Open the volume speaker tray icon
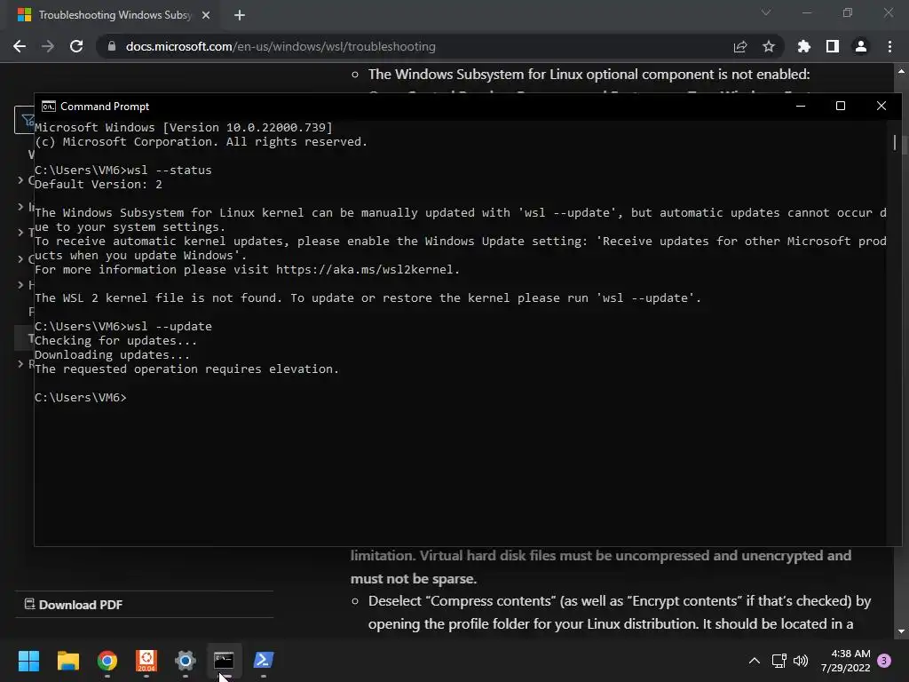The height and width of the screenshot is (682, 909). 801,661
